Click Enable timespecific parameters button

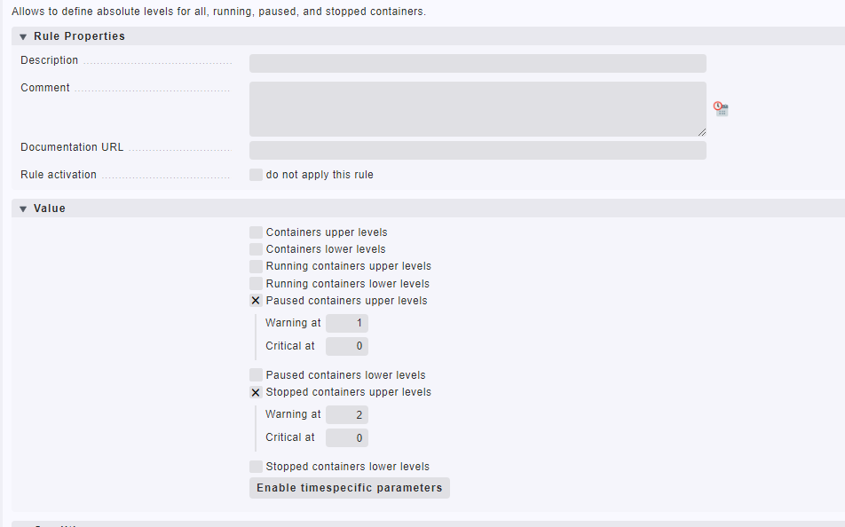click(x=349, y=488)
